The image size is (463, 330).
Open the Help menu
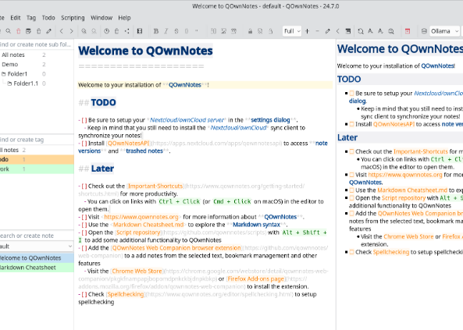tap(124, 18)
